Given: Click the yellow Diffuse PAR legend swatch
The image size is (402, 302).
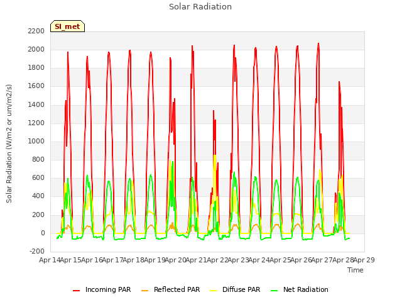Looking at the screenshot, I should (x=214, y=291).
